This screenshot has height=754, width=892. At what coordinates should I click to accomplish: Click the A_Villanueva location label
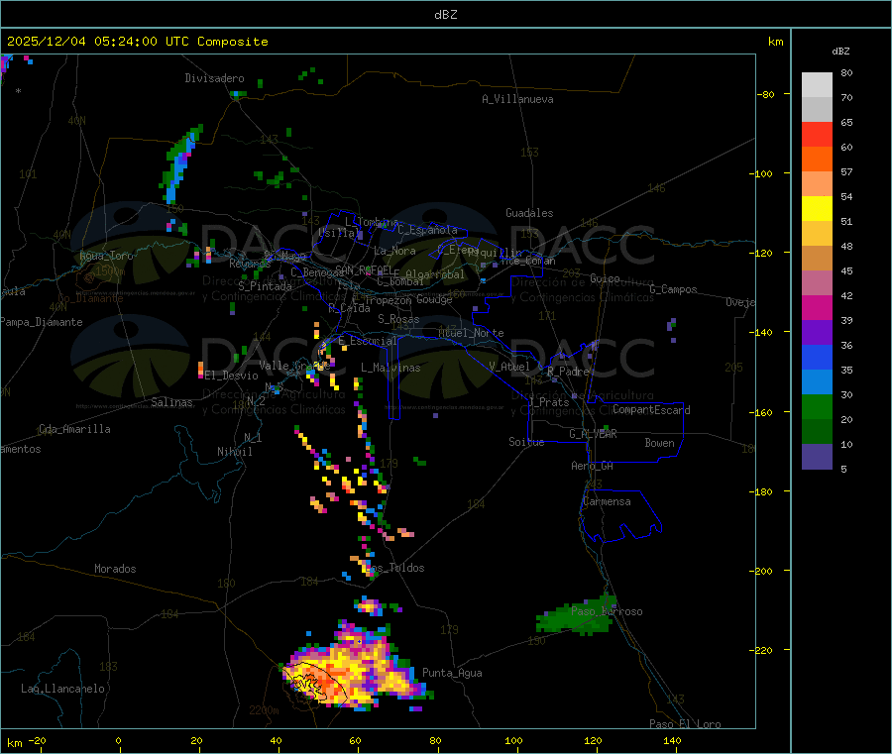pyautogui.click(x=517, y=99)
